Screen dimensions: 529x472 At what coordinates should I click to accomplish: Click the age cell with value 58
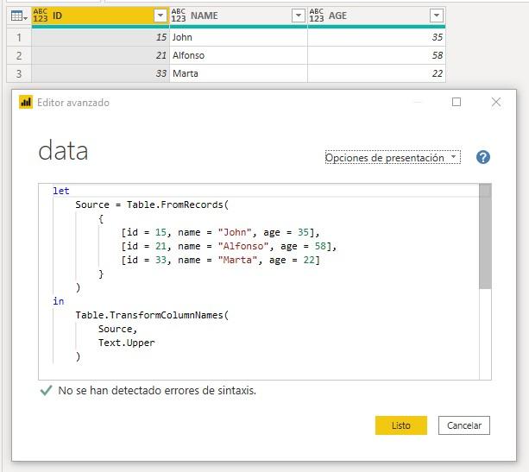pos(376,55)
